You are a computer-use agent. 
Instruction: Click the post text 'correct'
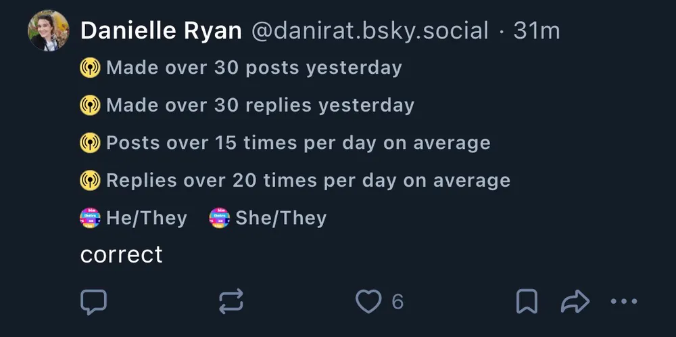(x=122, y=254)
